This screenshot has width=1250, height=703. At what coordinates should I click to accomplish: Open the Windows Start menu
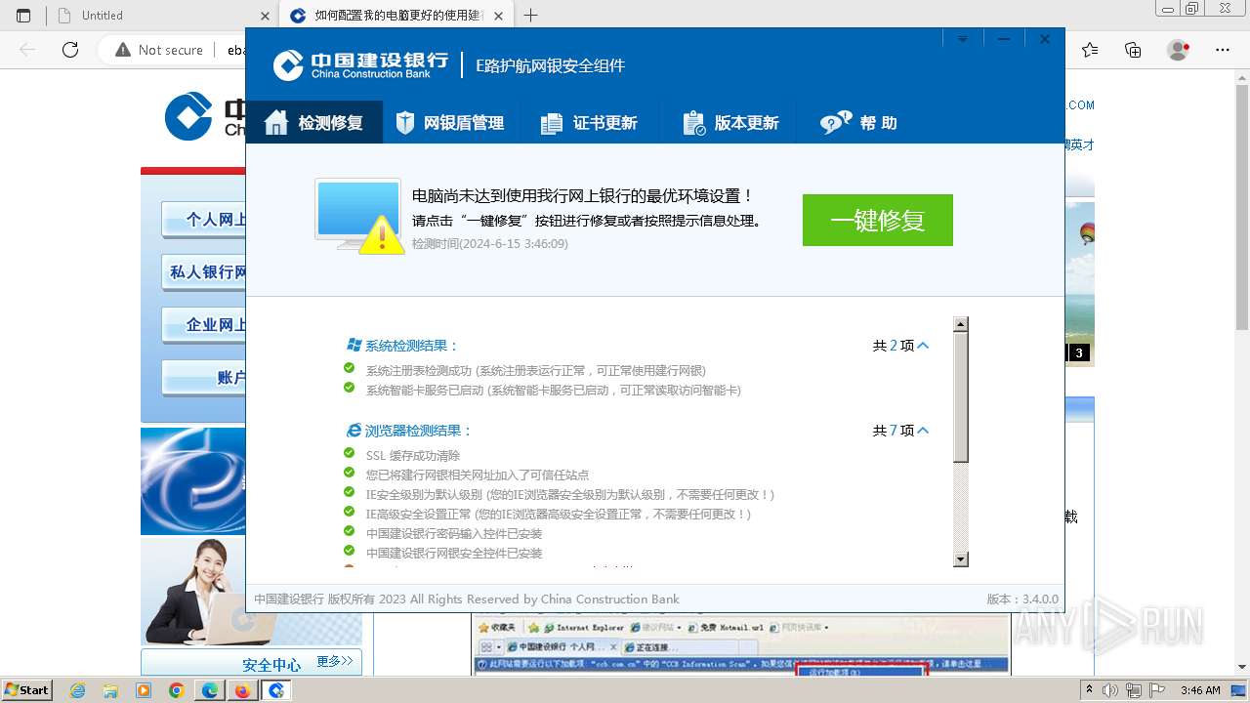coord(27,690)
